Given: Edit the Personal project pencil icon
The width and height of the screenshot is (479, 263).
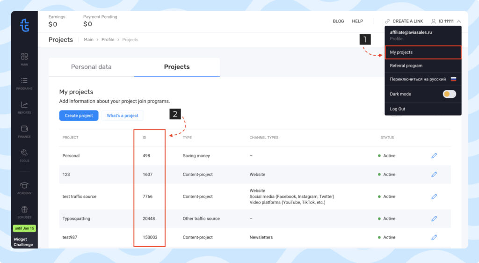Looking at the screenshot, I should tap(434, 156).
